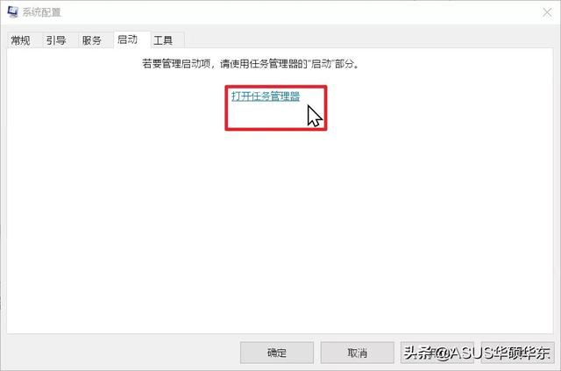
Task: Switch to the 常规 tab
Action: point(21,40)
